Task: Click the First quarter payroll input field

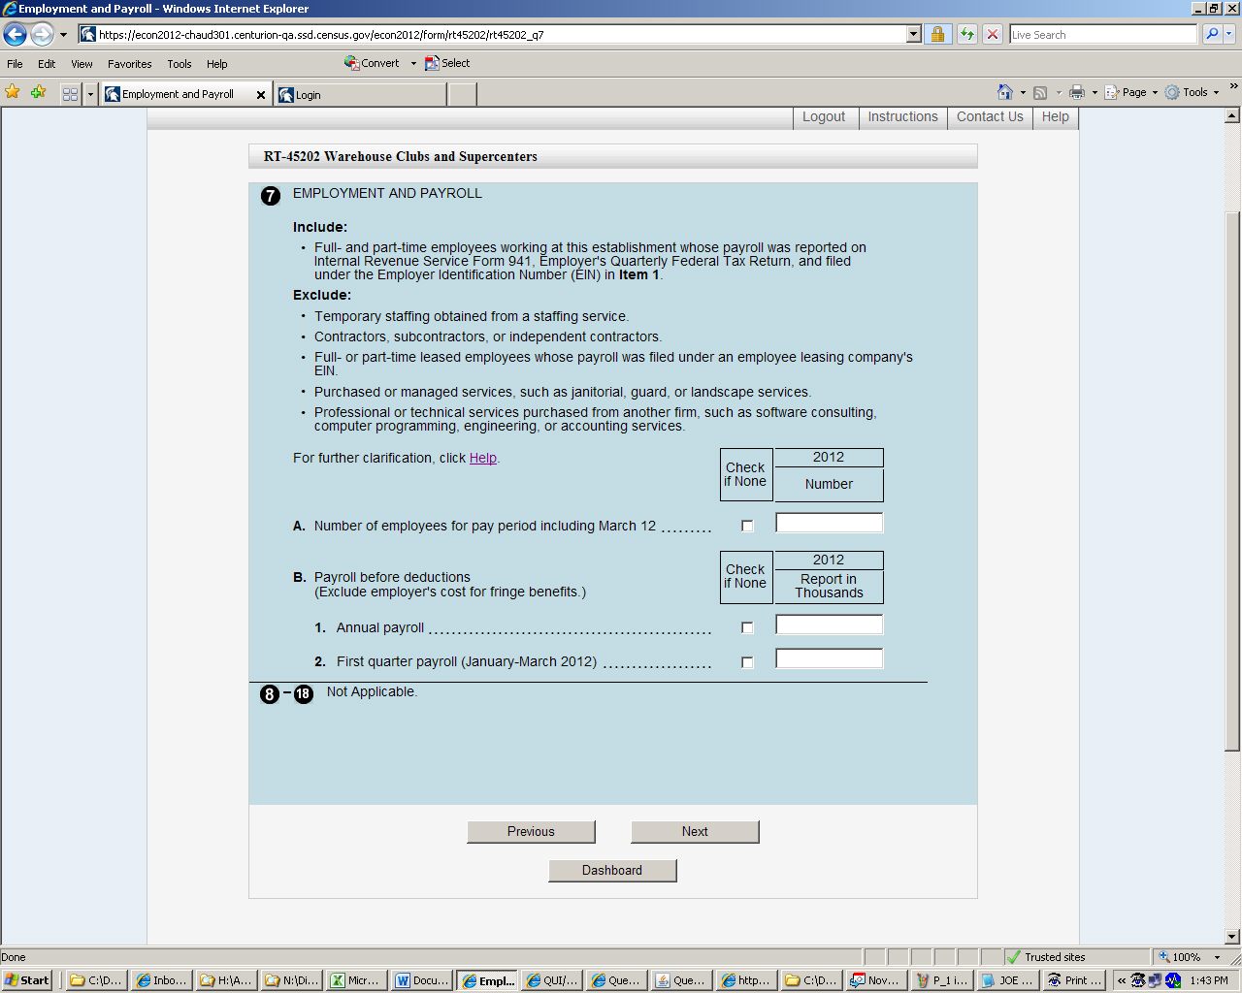Action: click(x=830, y=659)
